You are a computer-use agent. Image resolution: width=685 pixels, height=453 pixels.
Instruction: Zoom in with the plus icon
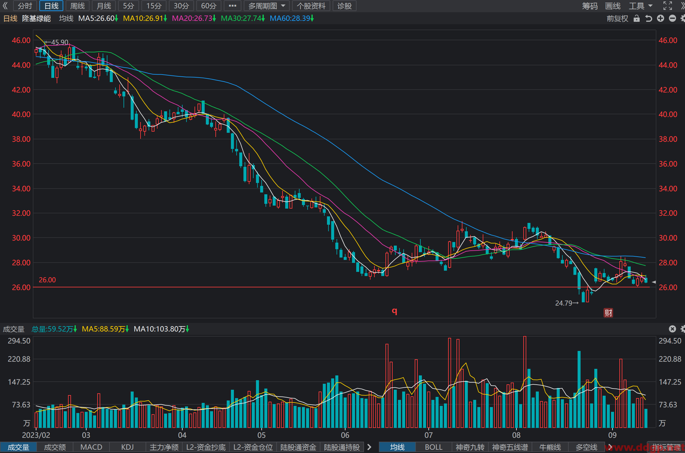661,19
